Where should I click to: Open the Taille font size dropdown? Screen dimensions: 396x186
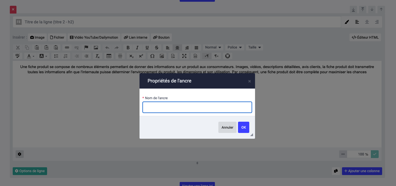[x=254, y=47]
